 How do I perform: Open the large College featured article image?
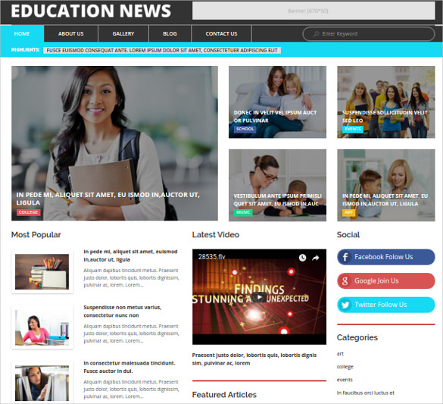pyautogui.click(x=114, y=143)
